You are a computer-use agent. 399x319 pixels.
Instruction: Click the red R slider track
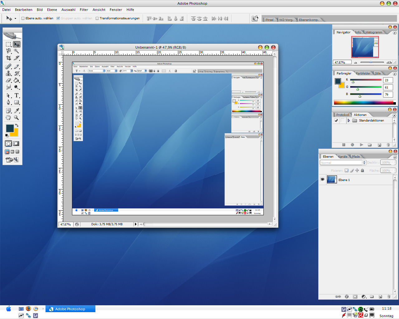point(366,80)
